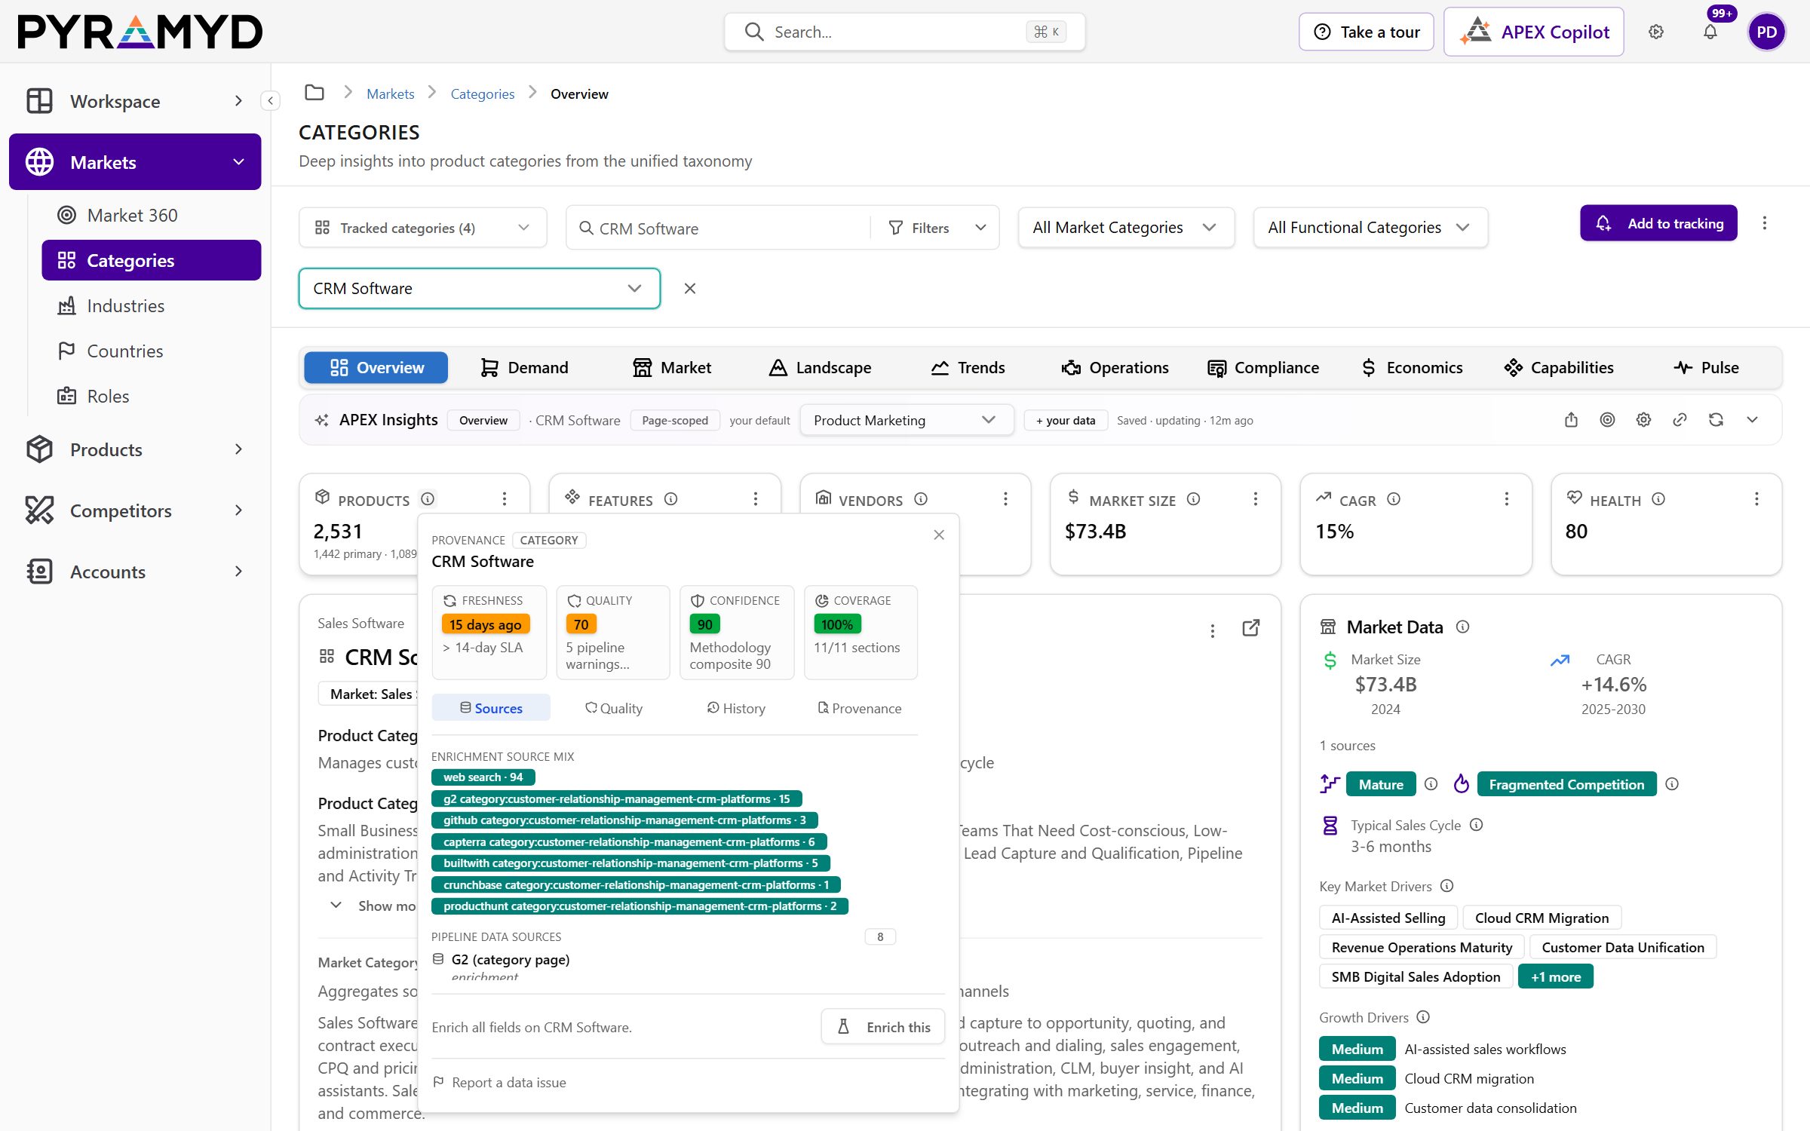
Task: Switch to the Landscape tab
Action: point(821,367)
